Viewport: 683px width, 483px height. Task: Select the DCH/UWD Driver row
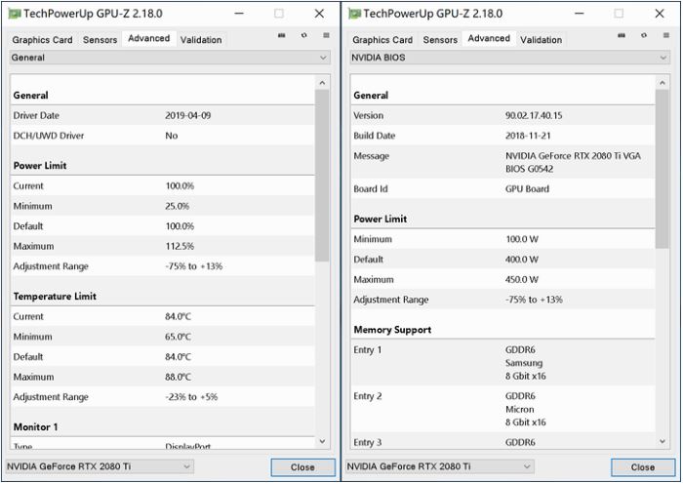click(163, 136)
